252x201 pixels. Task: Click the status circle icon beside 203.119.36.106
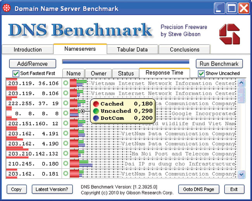click(x=66, y=83)
